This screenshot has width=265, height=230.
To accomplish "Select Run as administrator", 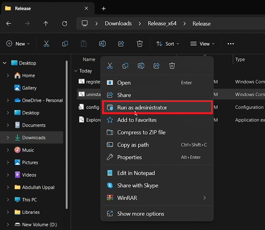I will coord(142,107).
